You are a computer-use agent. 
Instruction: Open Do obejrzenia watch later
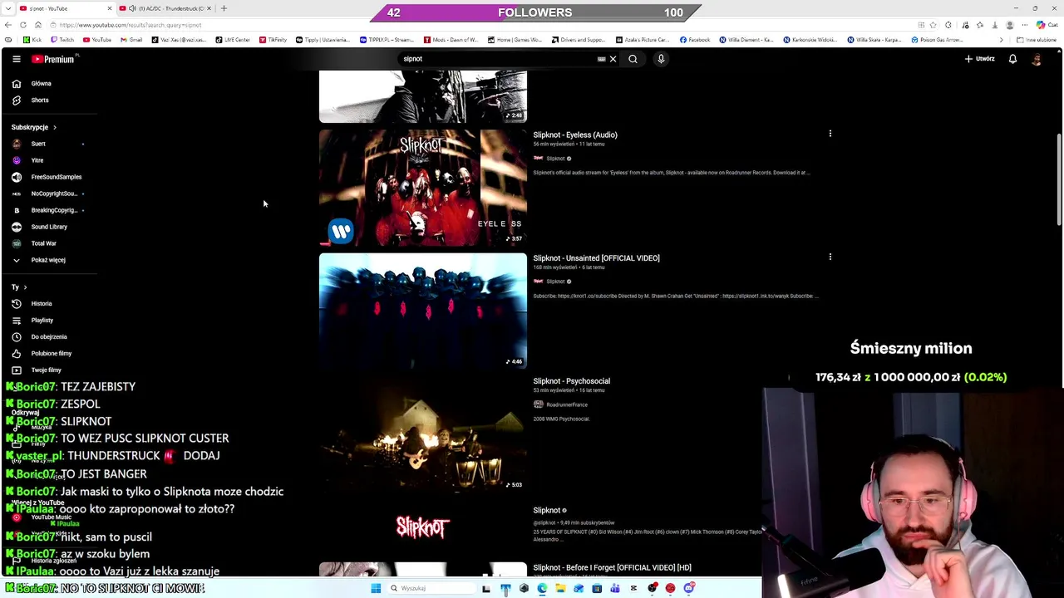tap(48, 336)
